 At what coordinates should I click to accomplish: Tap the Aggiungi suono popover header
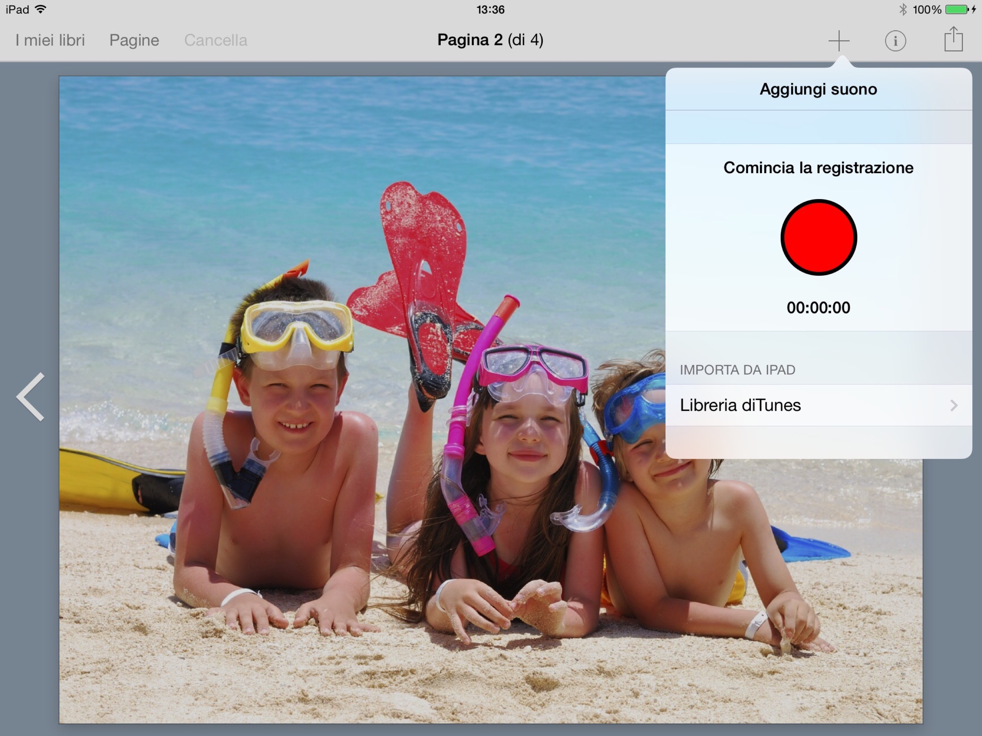coord(818,89)
